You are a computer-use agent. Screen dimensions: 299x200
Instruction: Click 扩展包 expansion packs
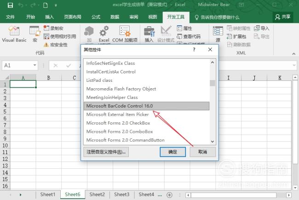pos(236,36)
